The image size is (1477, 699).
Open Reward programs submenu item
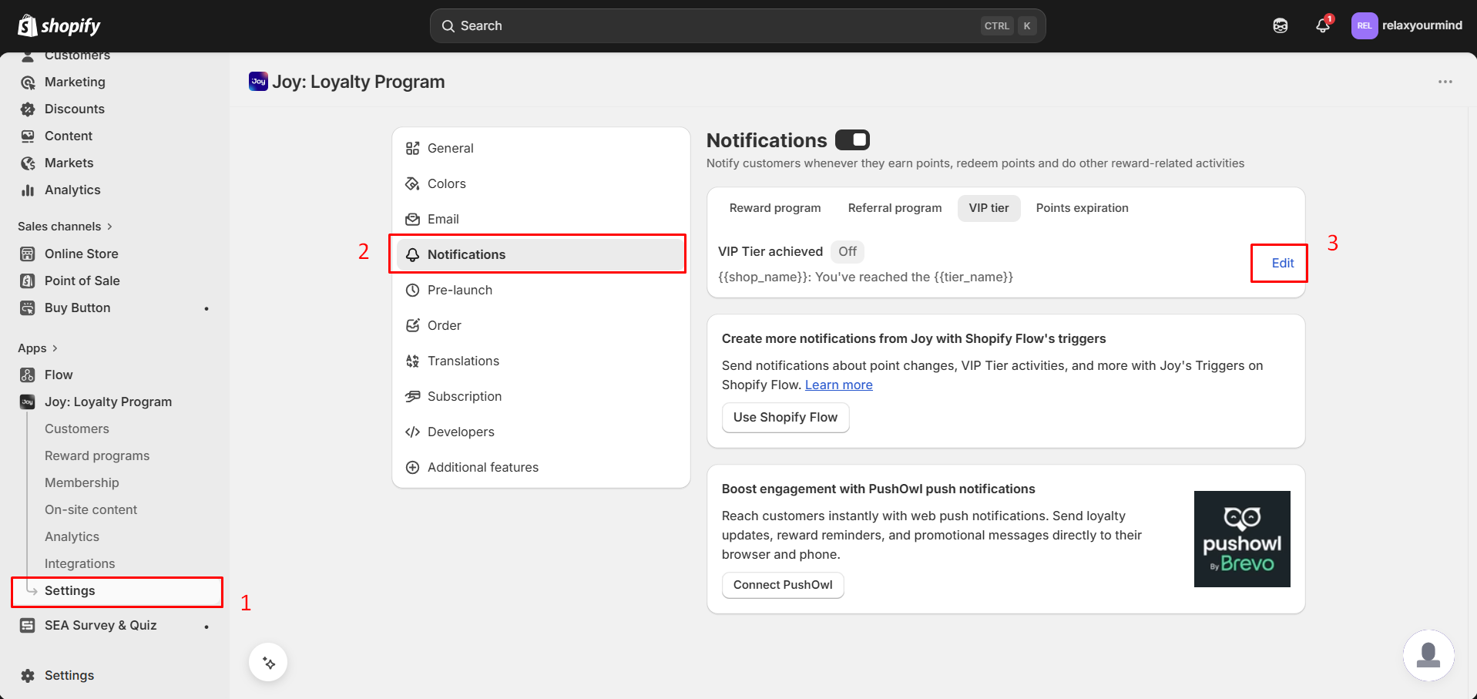pyautogui.click(x=97, y=456)
